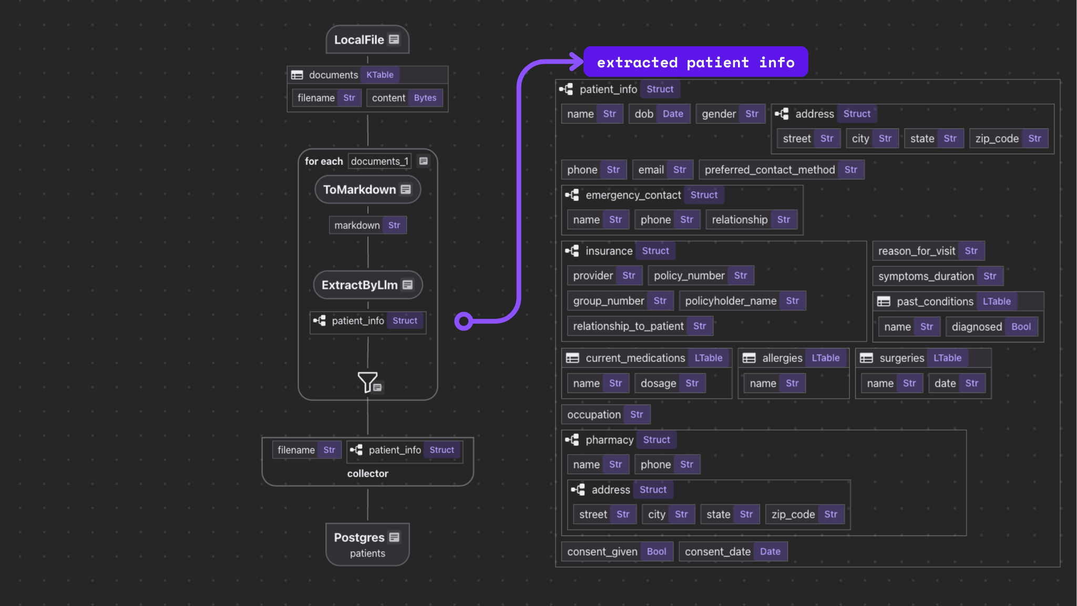1077x606 pixels.
Task: Click the patients label under the Postgres node
Action: point(367,553)
